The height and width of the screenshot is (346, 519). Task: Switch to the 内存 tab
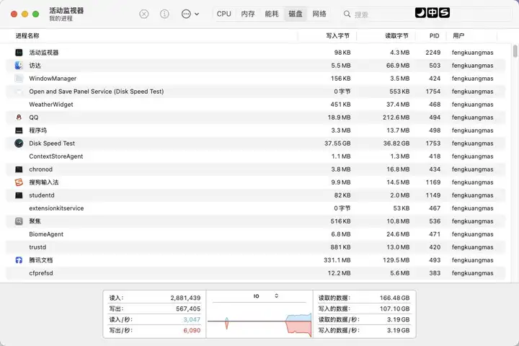[247, 14]
